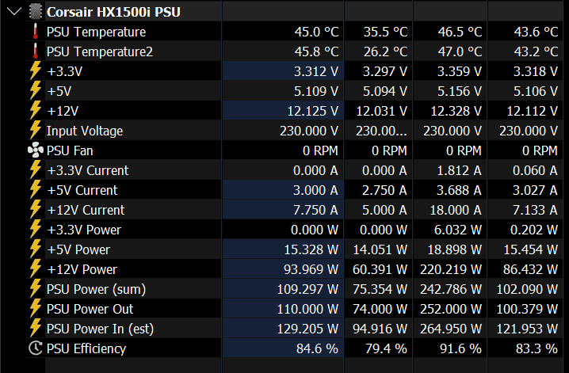
Task: Click the clock icon beside PSU Efficiency
Action: click(35, 348)
